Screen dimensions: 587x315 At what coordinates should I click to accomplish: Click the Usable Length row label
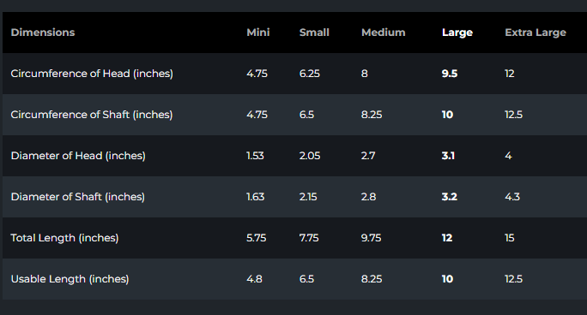70,279
